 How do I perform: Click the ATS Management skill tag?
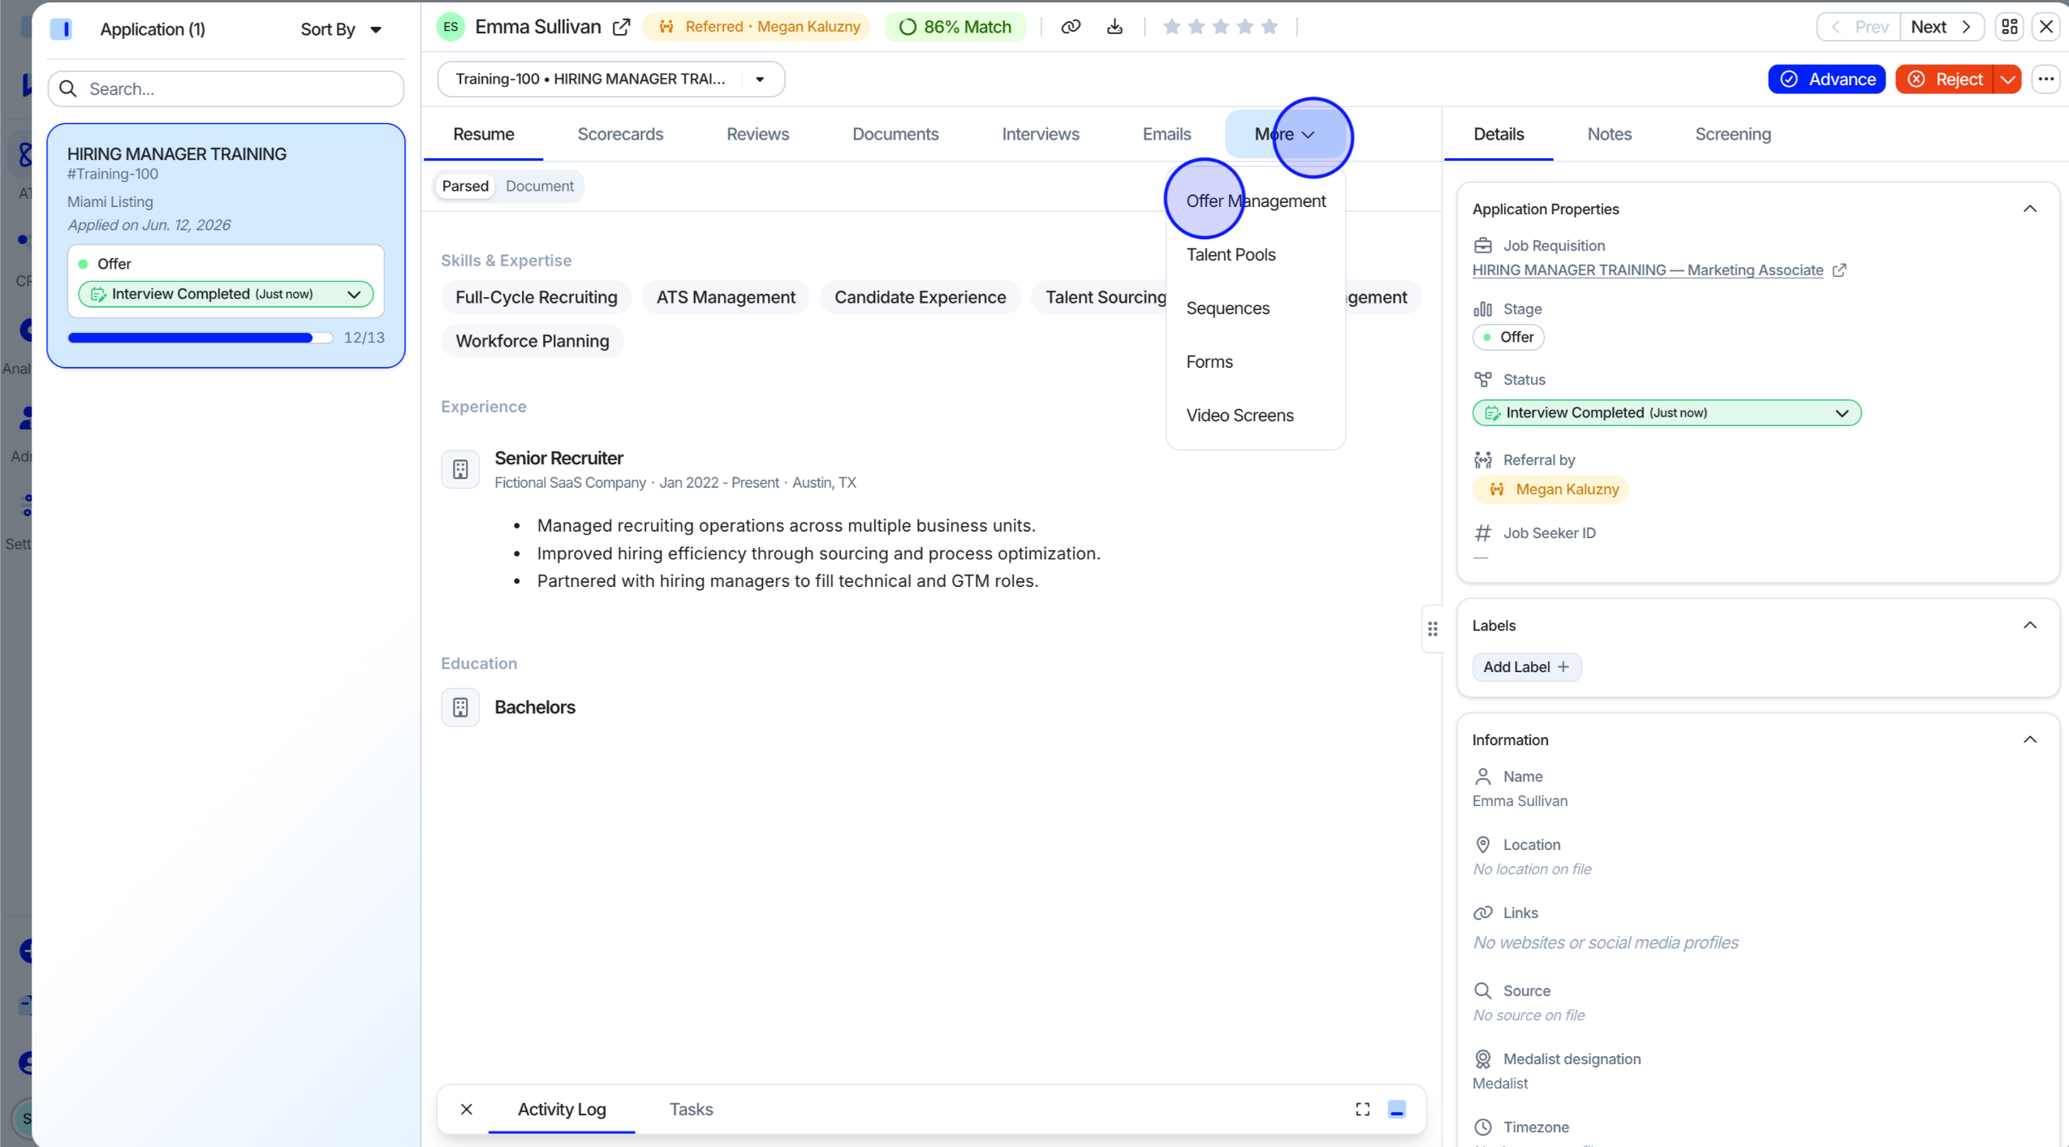click(x=726, y=297)
